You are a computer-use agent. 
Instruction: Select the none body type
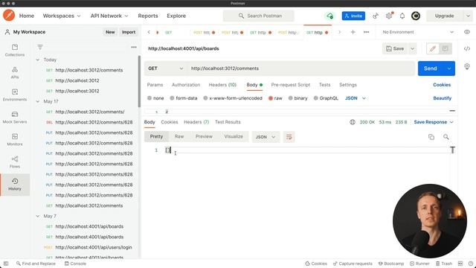click(x=155, y=98)
